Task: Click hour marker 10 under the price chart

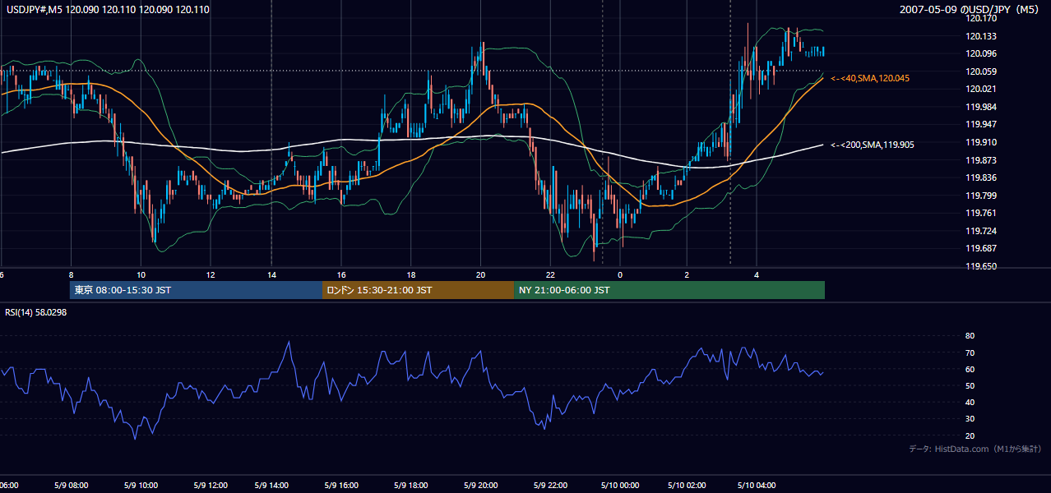Action: pyautogui.click(x=141, y=274)
